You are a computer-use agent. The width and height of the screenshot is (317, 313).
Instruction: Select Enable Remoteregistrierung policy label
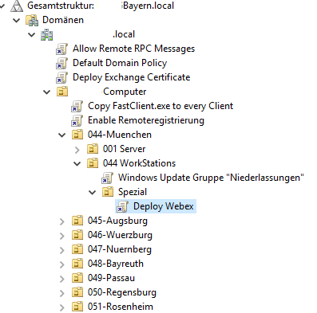click(146, 120)
